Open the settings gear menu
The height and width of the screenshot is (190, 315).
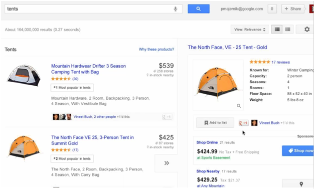(307, 30)
